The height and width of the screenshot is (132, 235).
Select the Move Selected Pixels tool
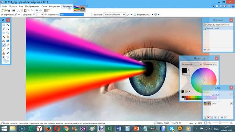(8, 25)
